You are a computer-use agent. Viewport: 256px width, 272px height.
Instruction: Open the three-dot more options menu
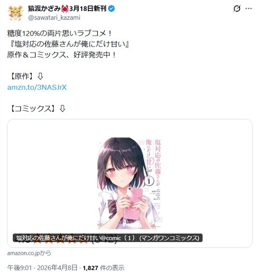pos(249,8)
